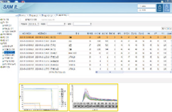Click the password input field below the ID
This screenshot has width=172, height=112.
coord(146,10)
